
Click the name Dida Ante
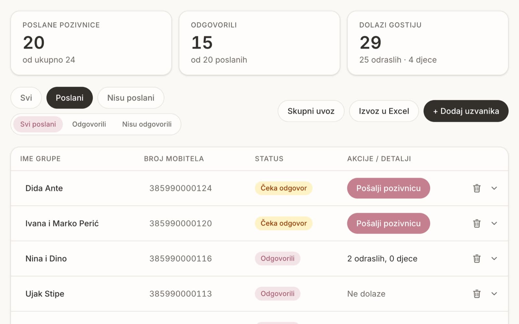[44, 188]
